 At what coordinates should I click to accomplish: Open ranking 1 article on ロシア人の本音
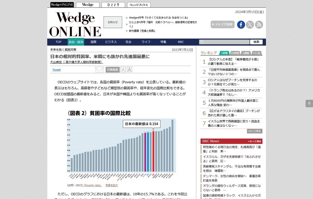pyautogui.click(x=234, y=61)
